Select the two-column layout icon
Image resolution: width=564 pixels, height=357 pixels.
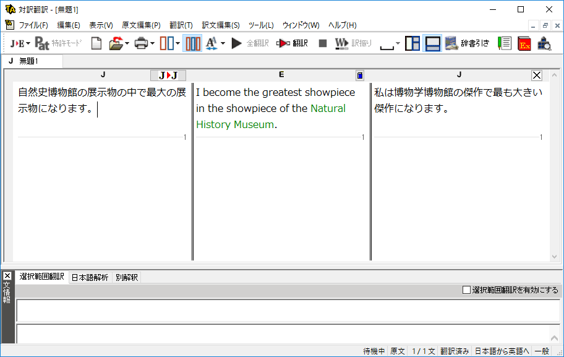point(167,43)
